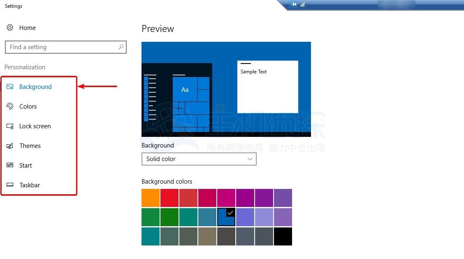
Task: Select the black background color swatch
Action: point(283,236)
